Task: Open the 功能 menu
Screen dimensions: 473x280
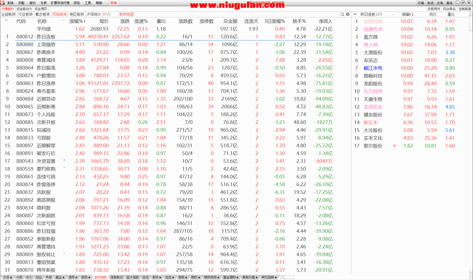Action: 21,3
